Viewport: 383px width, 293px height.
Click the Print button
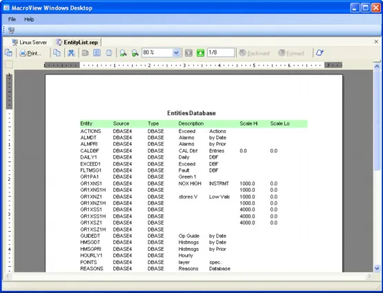point(30,53)
